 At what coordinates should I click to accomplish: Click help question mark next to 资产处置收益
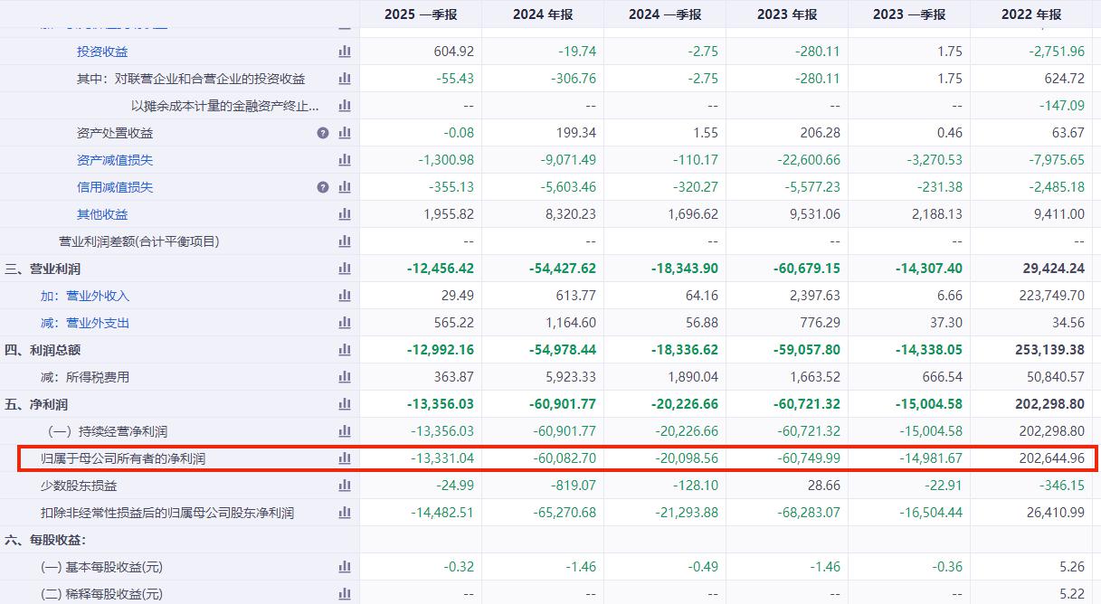pos(323,133)
